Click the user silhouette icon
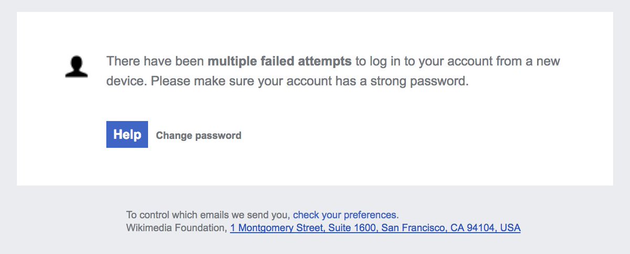The image size is (630, 254). [x=77, y=67]
